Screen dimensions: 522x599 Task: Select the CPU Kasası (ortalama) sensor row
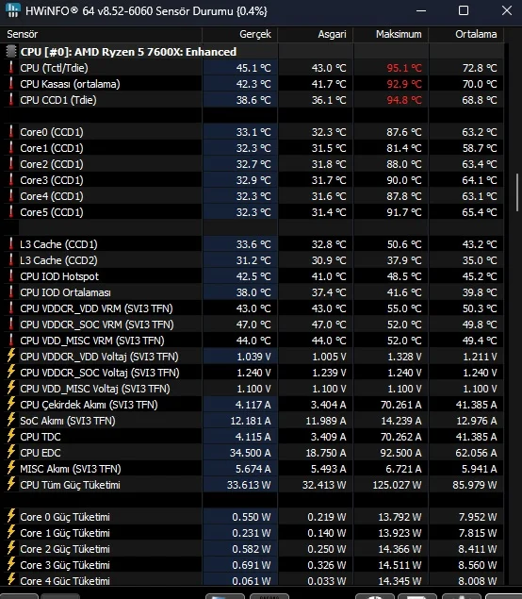point(253,84)
